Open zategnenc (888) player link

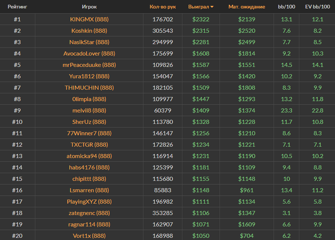pos(89,213)
